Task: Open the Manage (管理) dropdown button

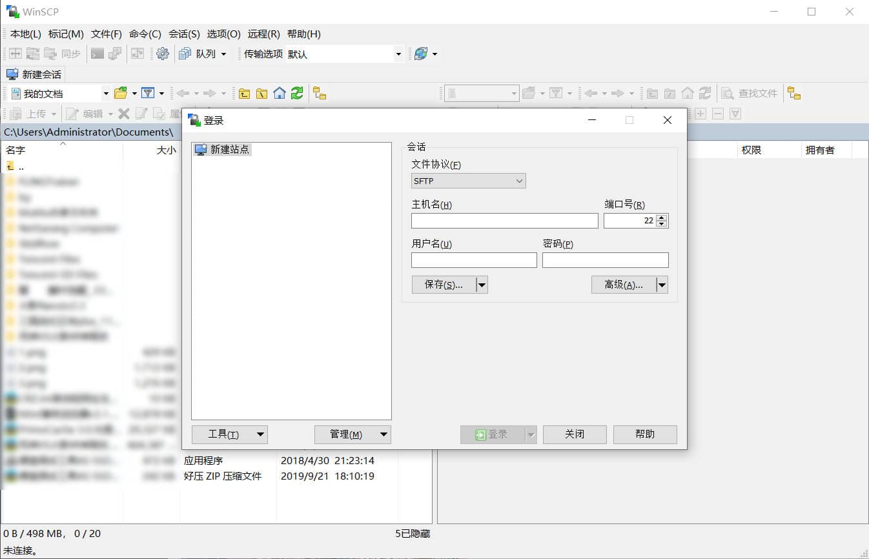Action: pyautogui.click(x=353, y=434)
